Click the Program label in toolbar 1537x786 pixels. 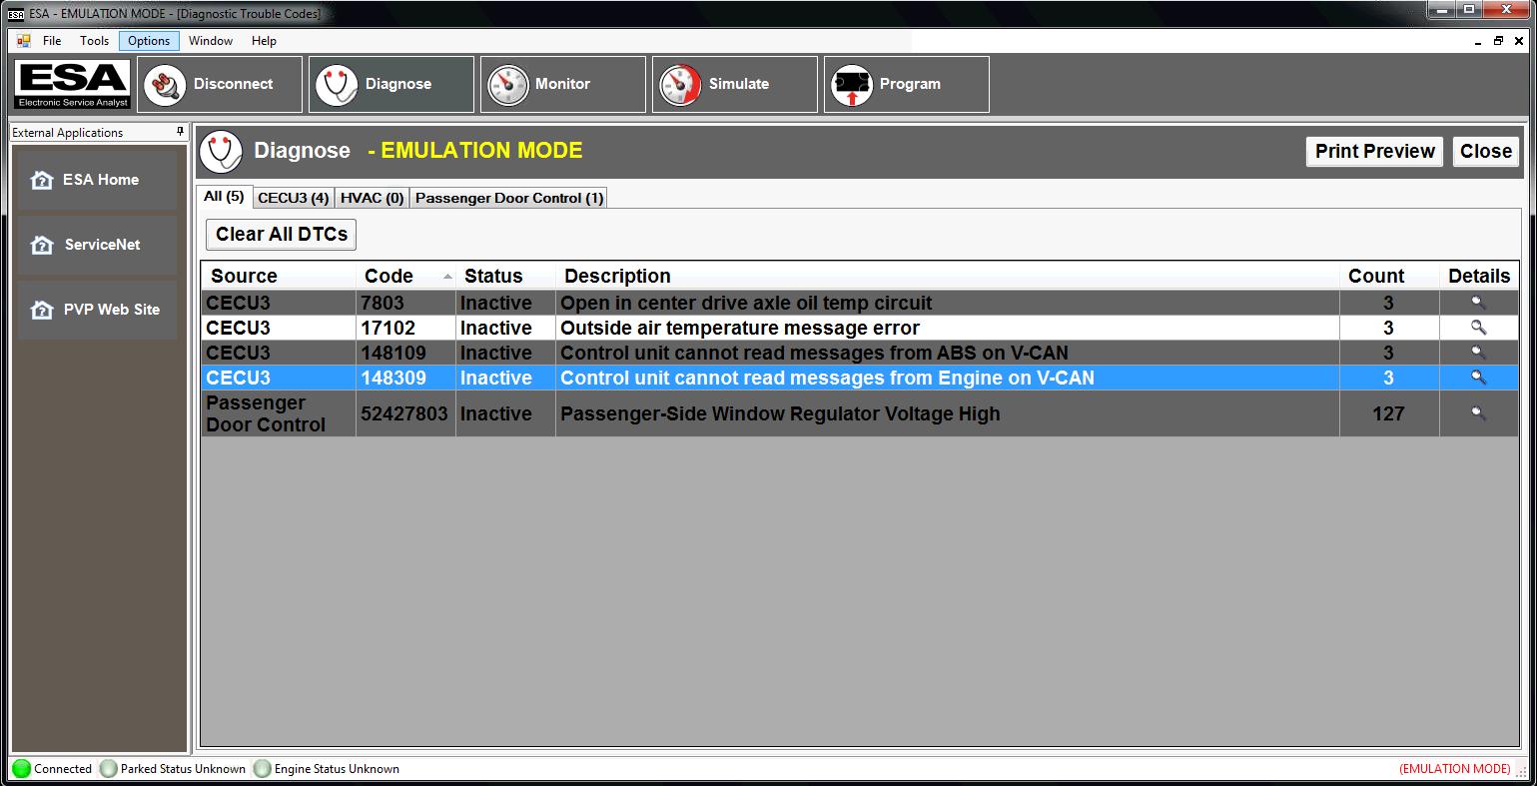[x=910, y=84]
